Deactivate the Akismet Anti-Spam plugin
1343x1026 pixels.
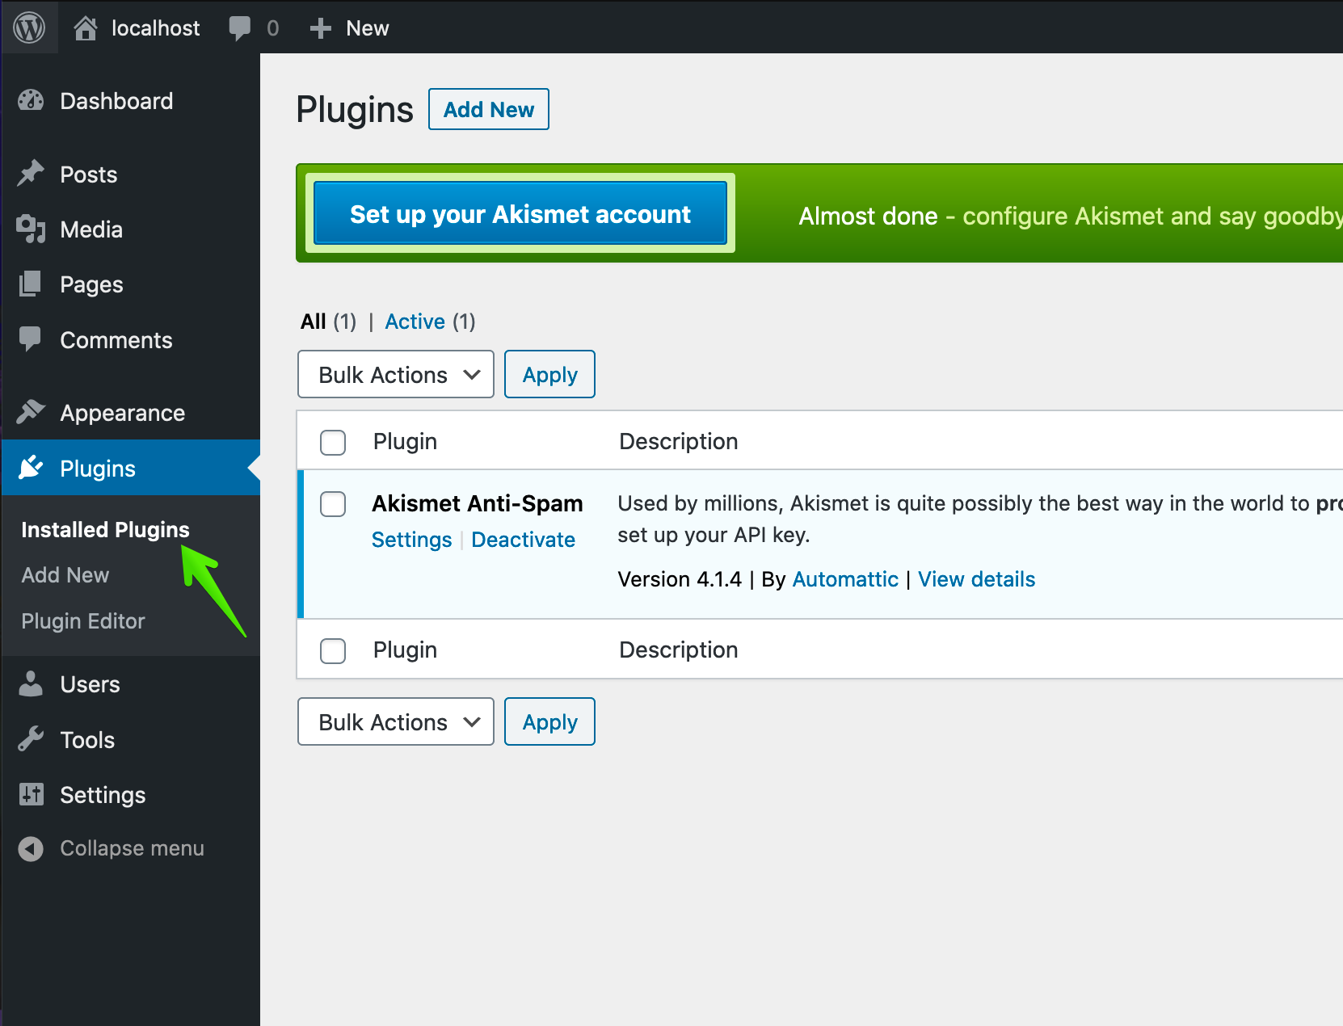(x=523, y=540)
